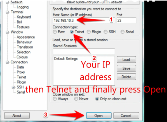Set close window on exit to Never
This screenshot has height=122, width=167.
click(x=76, y=99)
